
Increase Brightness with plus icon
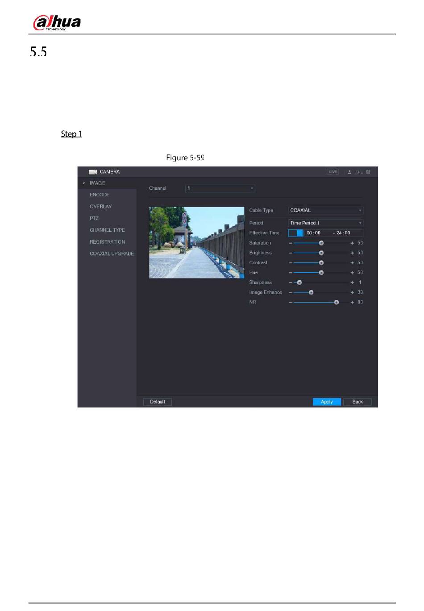tap(352, 253)
